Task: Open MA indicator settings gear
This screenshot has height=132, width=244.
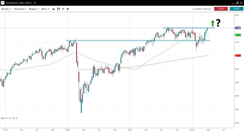Action: [x=14, y=118]
